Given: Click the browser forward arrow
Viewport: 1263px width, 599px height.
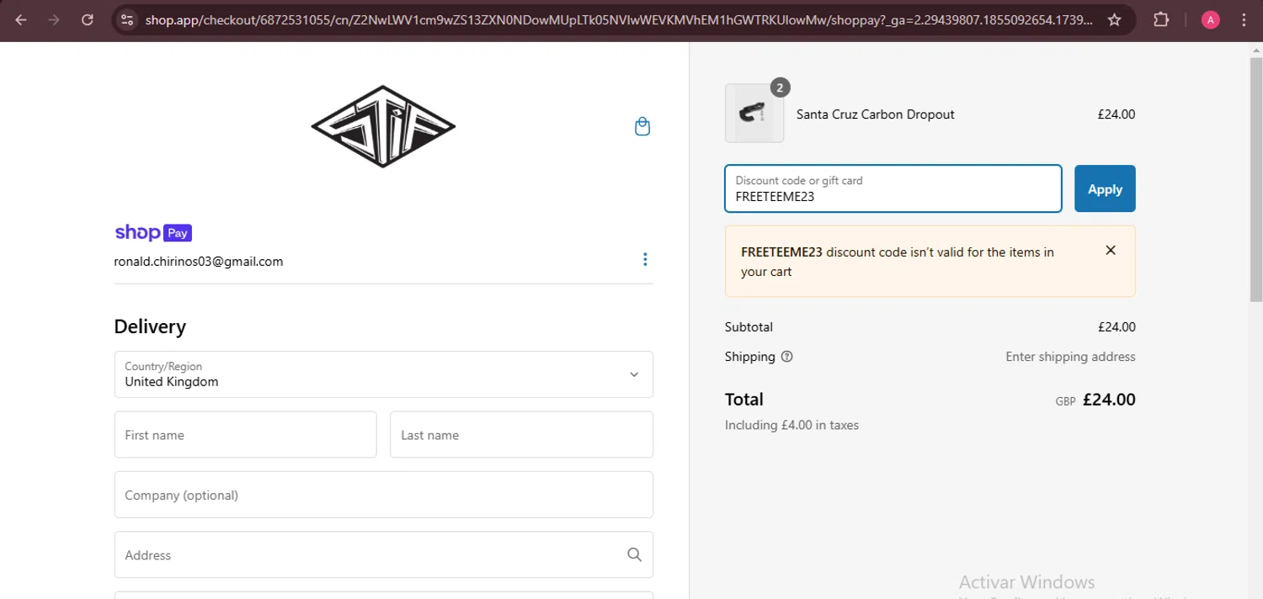Looking at the screenshot, I should click(x=54, y=19).
